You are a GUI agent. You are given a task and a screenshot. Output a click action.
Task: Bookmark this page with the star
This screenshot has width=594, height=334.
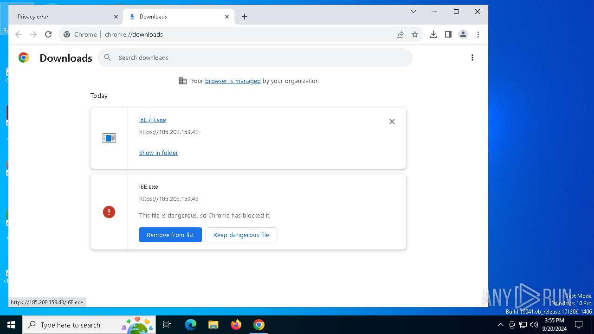click(415, 34)
